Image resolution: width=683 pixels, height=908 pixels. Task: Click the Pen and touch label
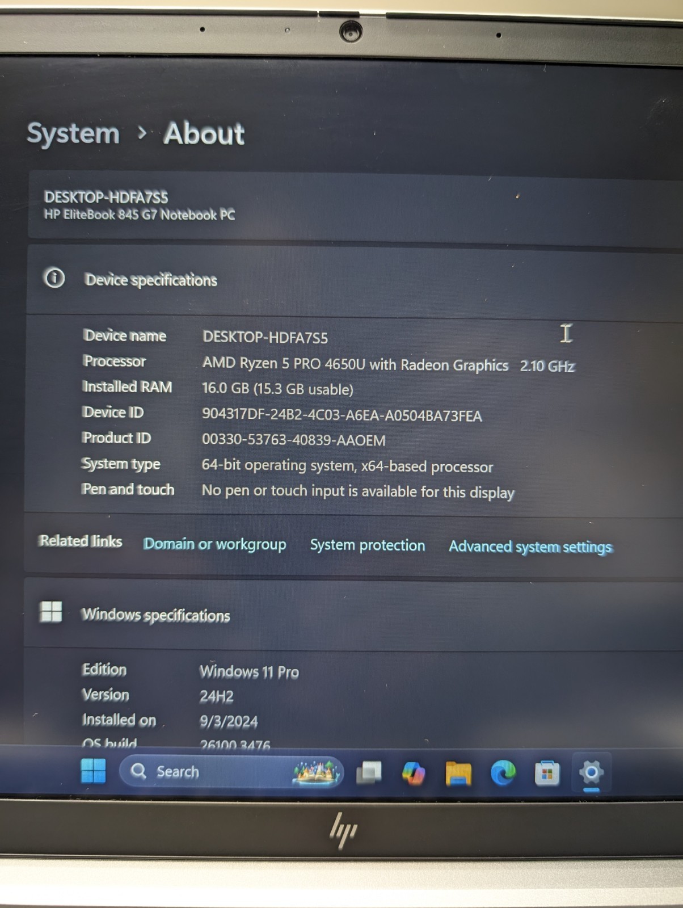point(128,489)
